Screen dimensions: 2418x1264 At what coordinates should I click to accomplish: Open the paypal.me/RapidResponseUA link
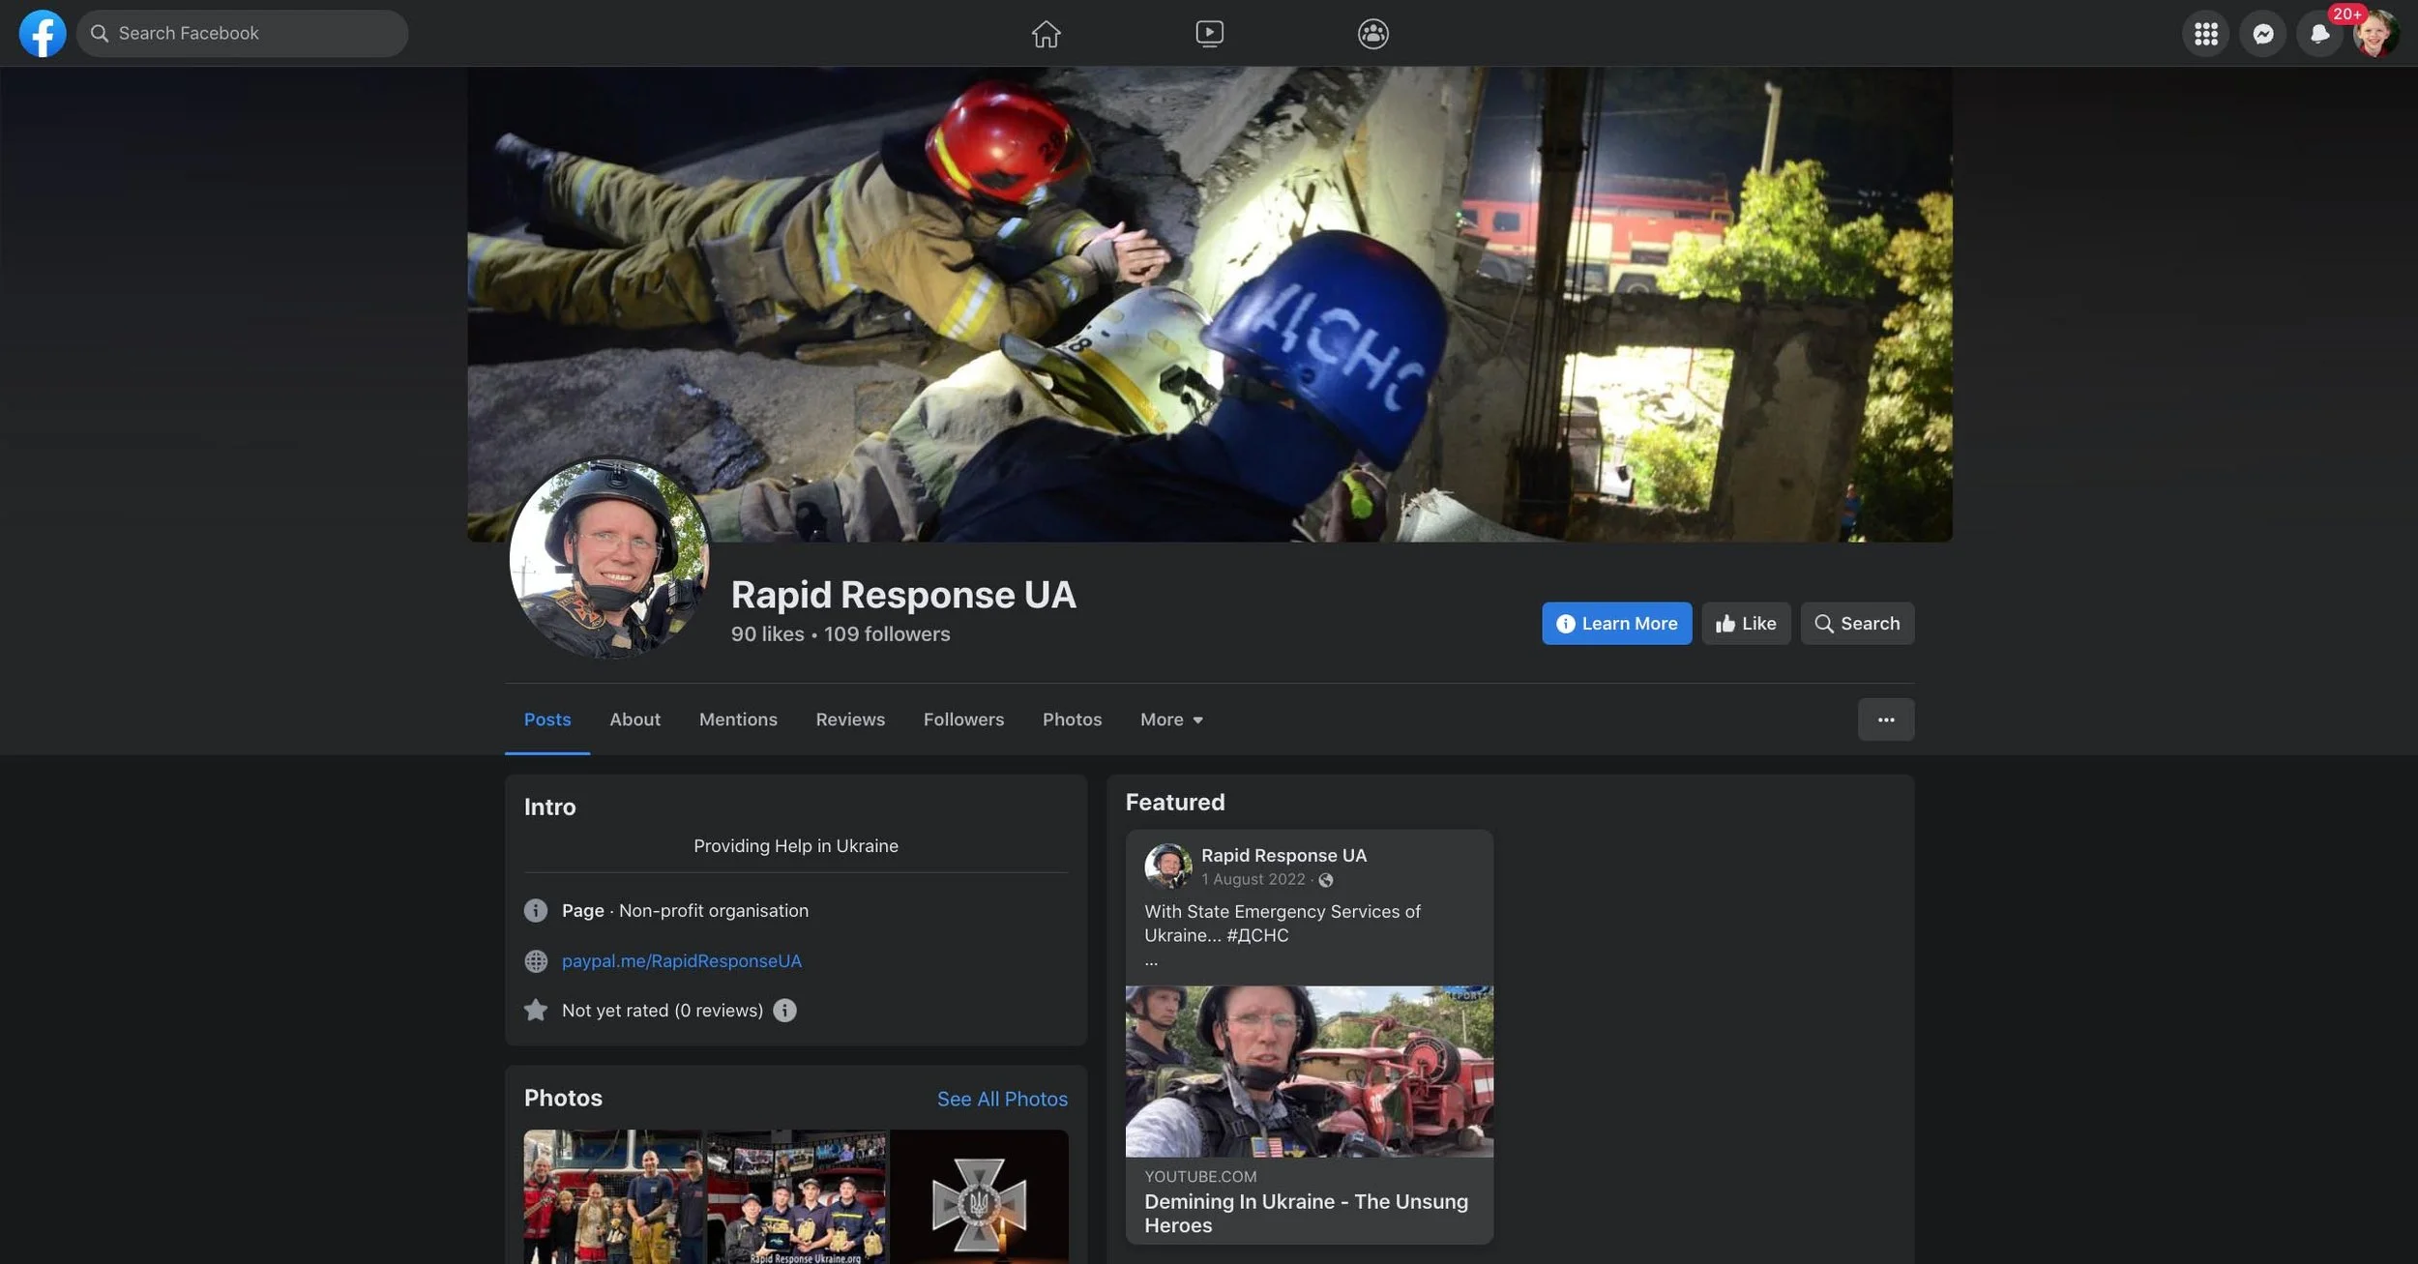tap(681, 960)
